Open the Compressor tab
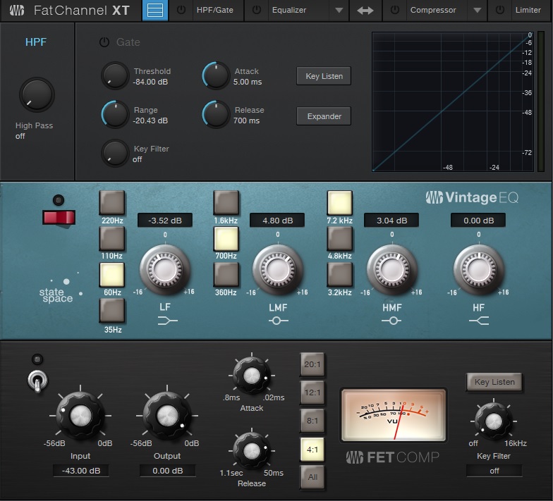This screenshot has height=501, width=553. 433,10
